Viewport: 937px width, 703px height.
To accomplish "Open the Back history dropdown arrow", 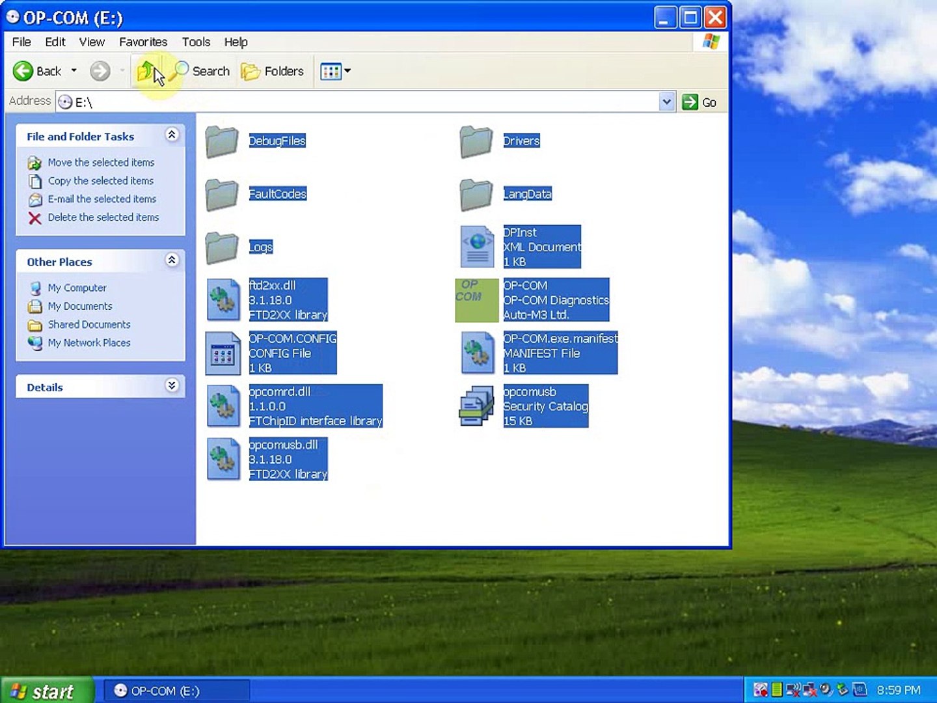I will [74, 71].
